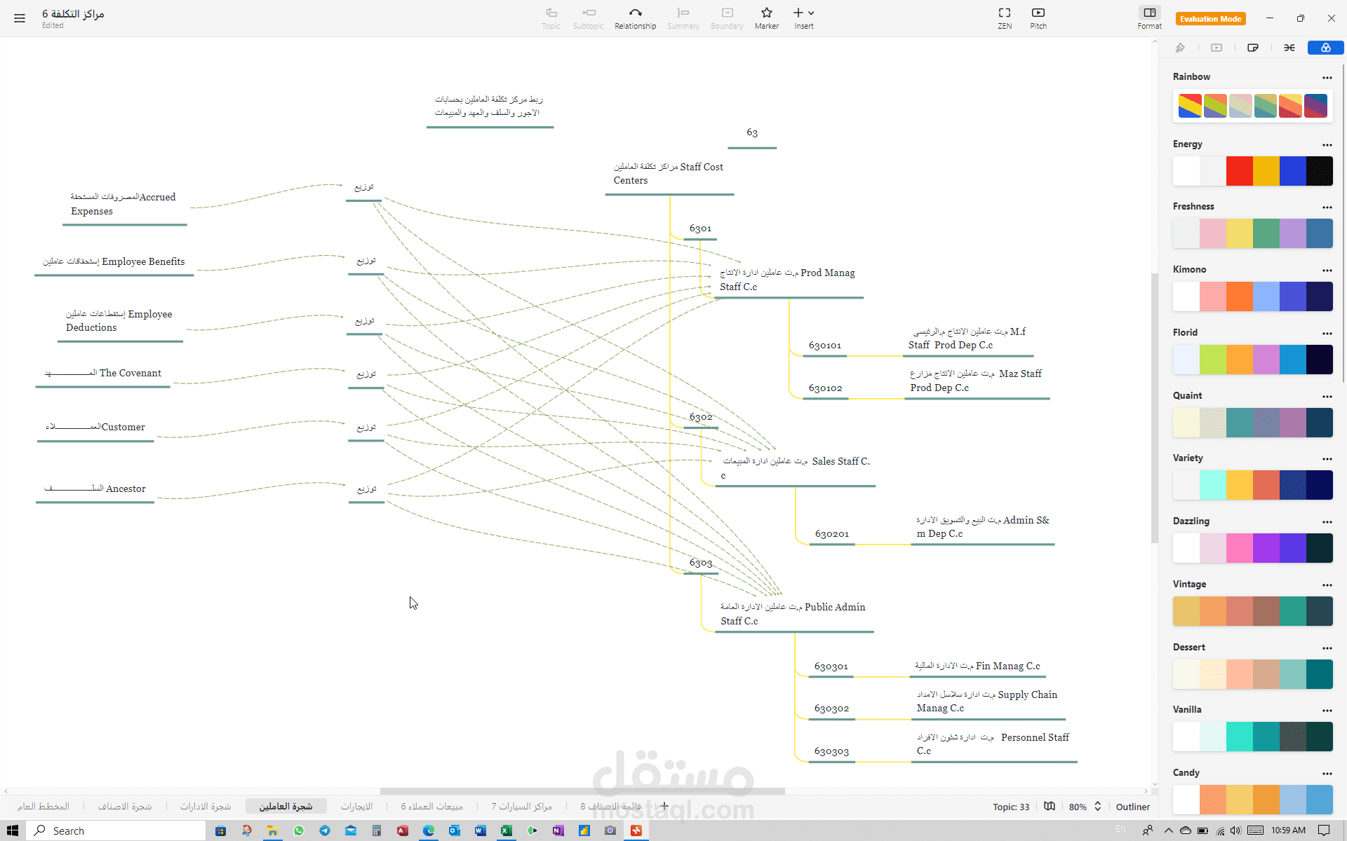Screen dimensions: 1347x841
Task: Click the Evaluation Mode button
Action: click(1210, 19)
